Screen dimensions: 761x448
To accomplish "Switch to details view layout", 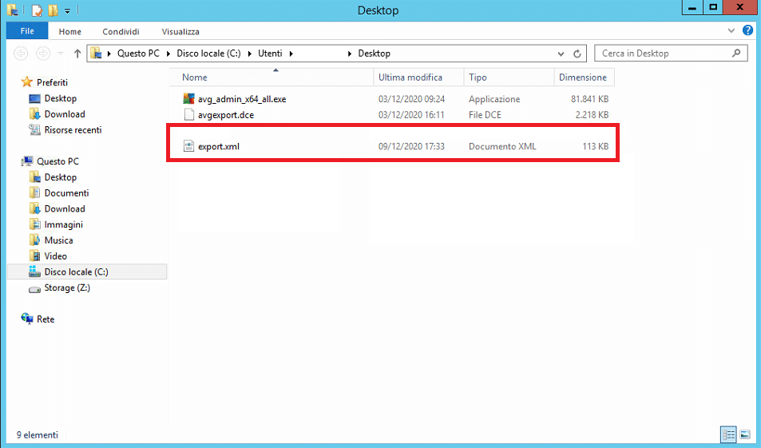I will [x=728, y=434].
